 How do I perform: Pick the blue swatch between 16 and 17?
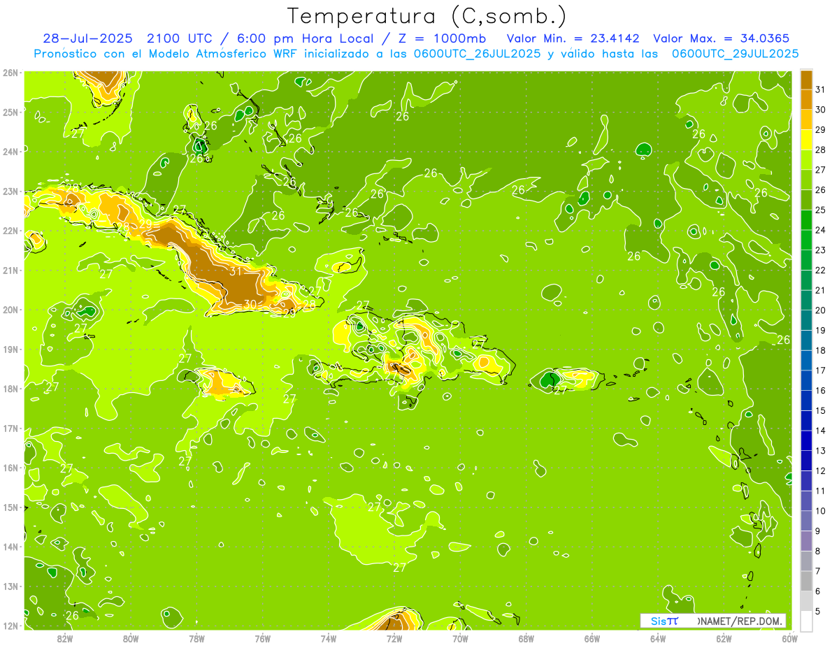(806, 380)
